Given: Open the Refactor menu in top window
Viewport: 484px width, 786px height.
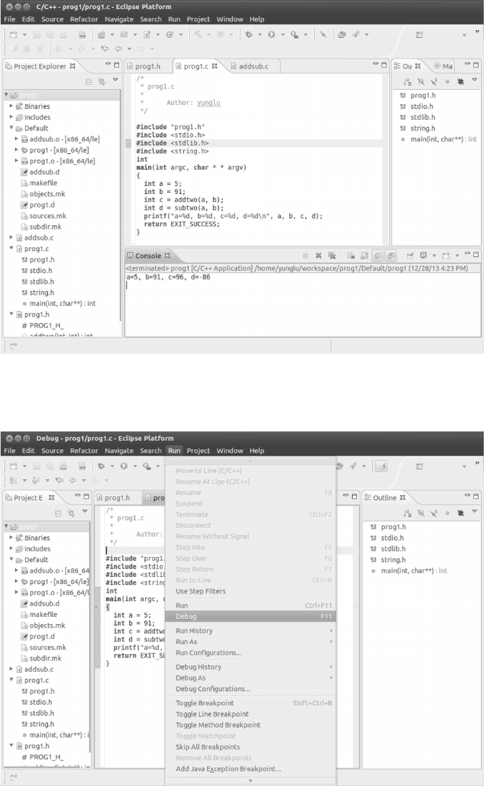Looking at the screenshot, I should (x=84, y=19).
